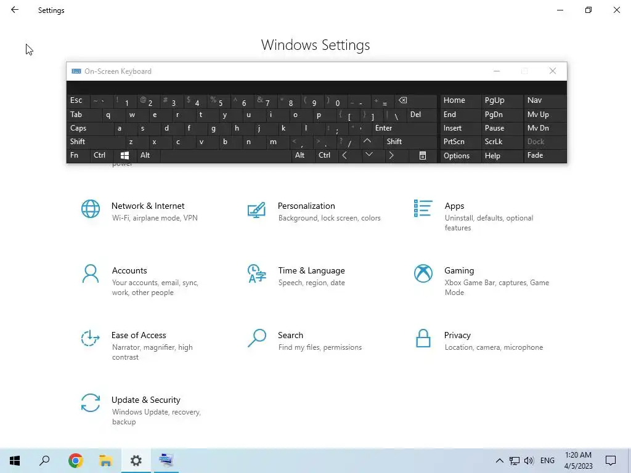Viewport: 631px width, 473px height.
Task: Toggle the left Ctrl key
Action: tap(102, 155)
